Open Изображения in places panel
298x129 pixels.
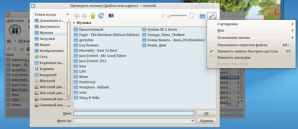50,51
